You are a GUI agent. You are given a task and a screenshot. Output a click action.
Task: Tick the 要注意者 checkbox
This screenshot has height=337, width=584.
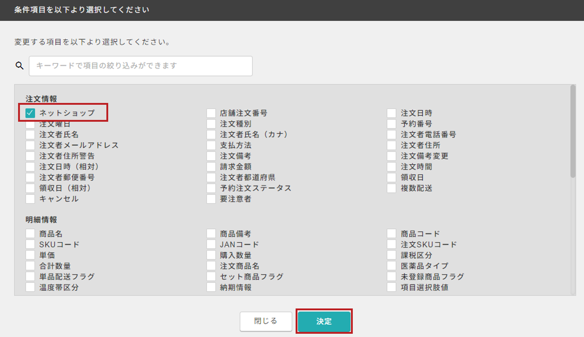click(x=211, y=199)
